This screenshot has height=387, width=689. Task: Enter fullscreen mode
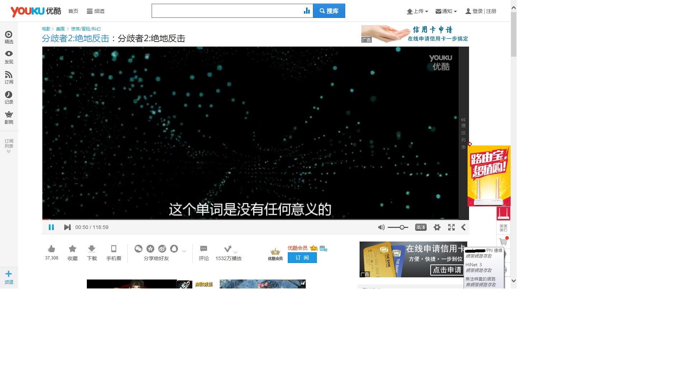coord(451,227)
